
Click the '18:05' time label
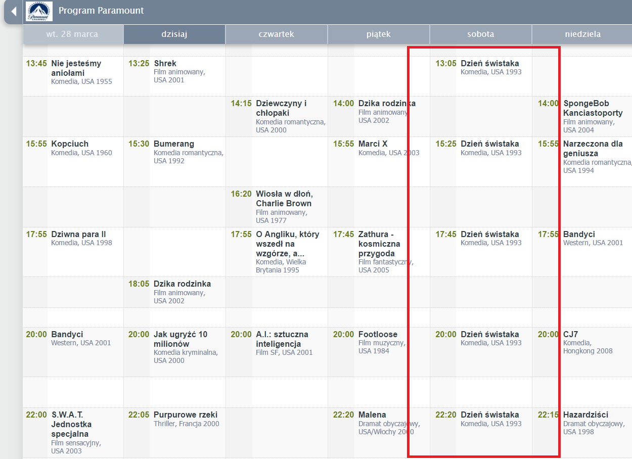coord(139,284)
